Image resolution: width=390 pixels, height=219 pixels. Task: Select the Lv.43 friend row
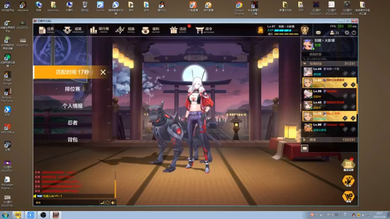coord(330,105)
